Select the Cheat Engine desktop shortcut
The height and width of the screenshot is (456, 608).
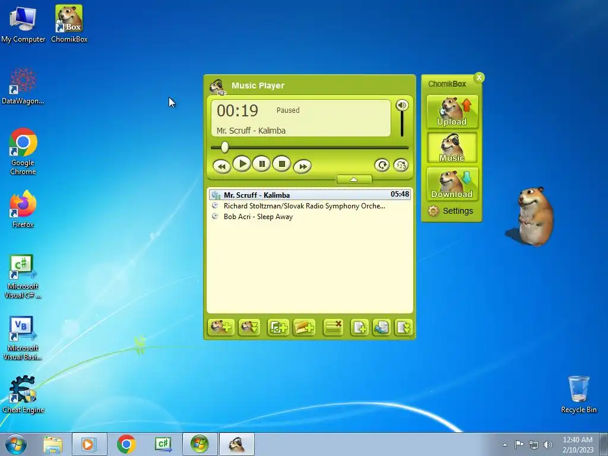23,394
